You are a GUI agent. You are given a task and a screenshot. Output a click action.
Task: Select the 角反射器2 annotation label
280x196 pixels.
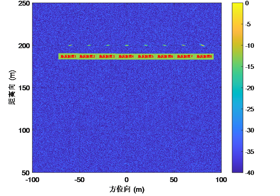click(x=87, y=56)
